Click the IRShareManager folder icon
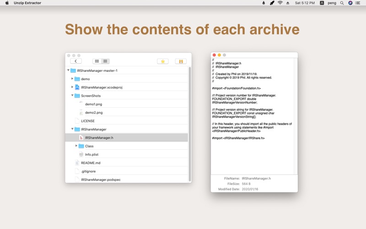This screenshot has height=229, width=366. 77,130
